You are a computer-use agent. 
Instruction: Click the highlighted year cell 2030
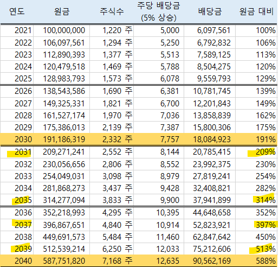click(23, 139)
